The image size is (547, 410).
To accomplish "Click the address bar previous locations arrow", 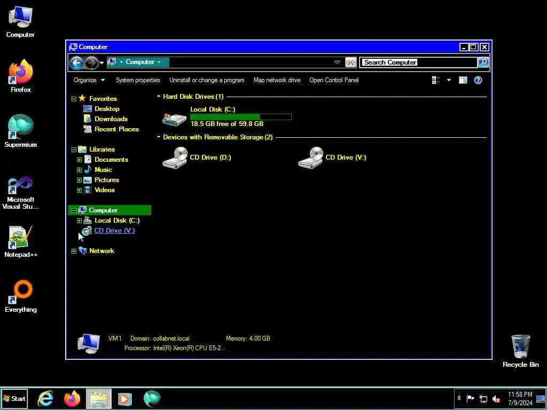I will tap(337, 62).
